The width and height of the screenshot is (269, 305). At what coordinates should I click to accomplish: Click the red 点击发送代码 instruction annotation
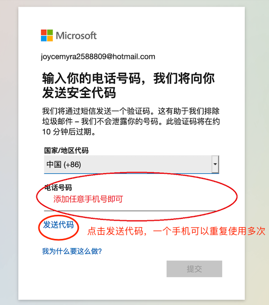point(176,231)
